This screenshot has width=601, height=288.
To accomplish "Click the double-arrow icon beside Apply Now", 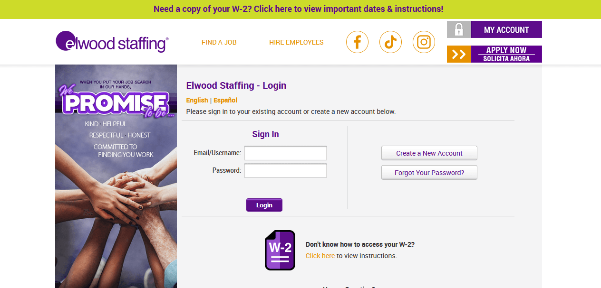I will pos(459,54).
